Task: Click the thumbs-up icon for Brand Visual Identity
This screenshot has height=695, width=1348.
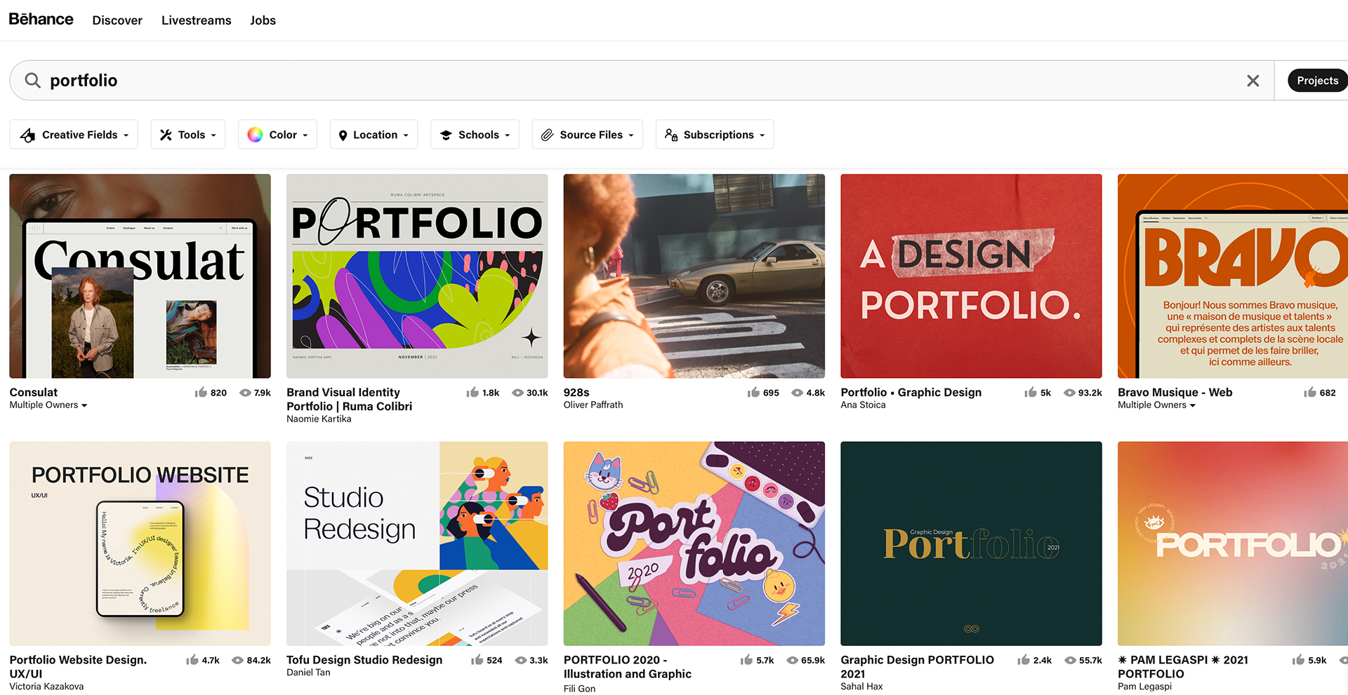Action: point(473,392)
